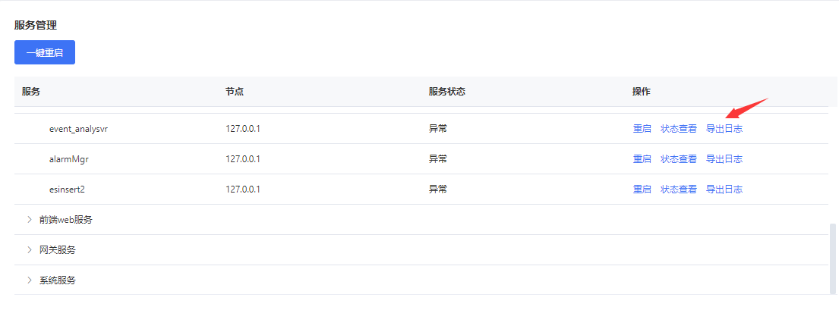Export logs for event_analysvr service
Image resolution: width=839 pixels, height=332 pixels.
(724, 129)
